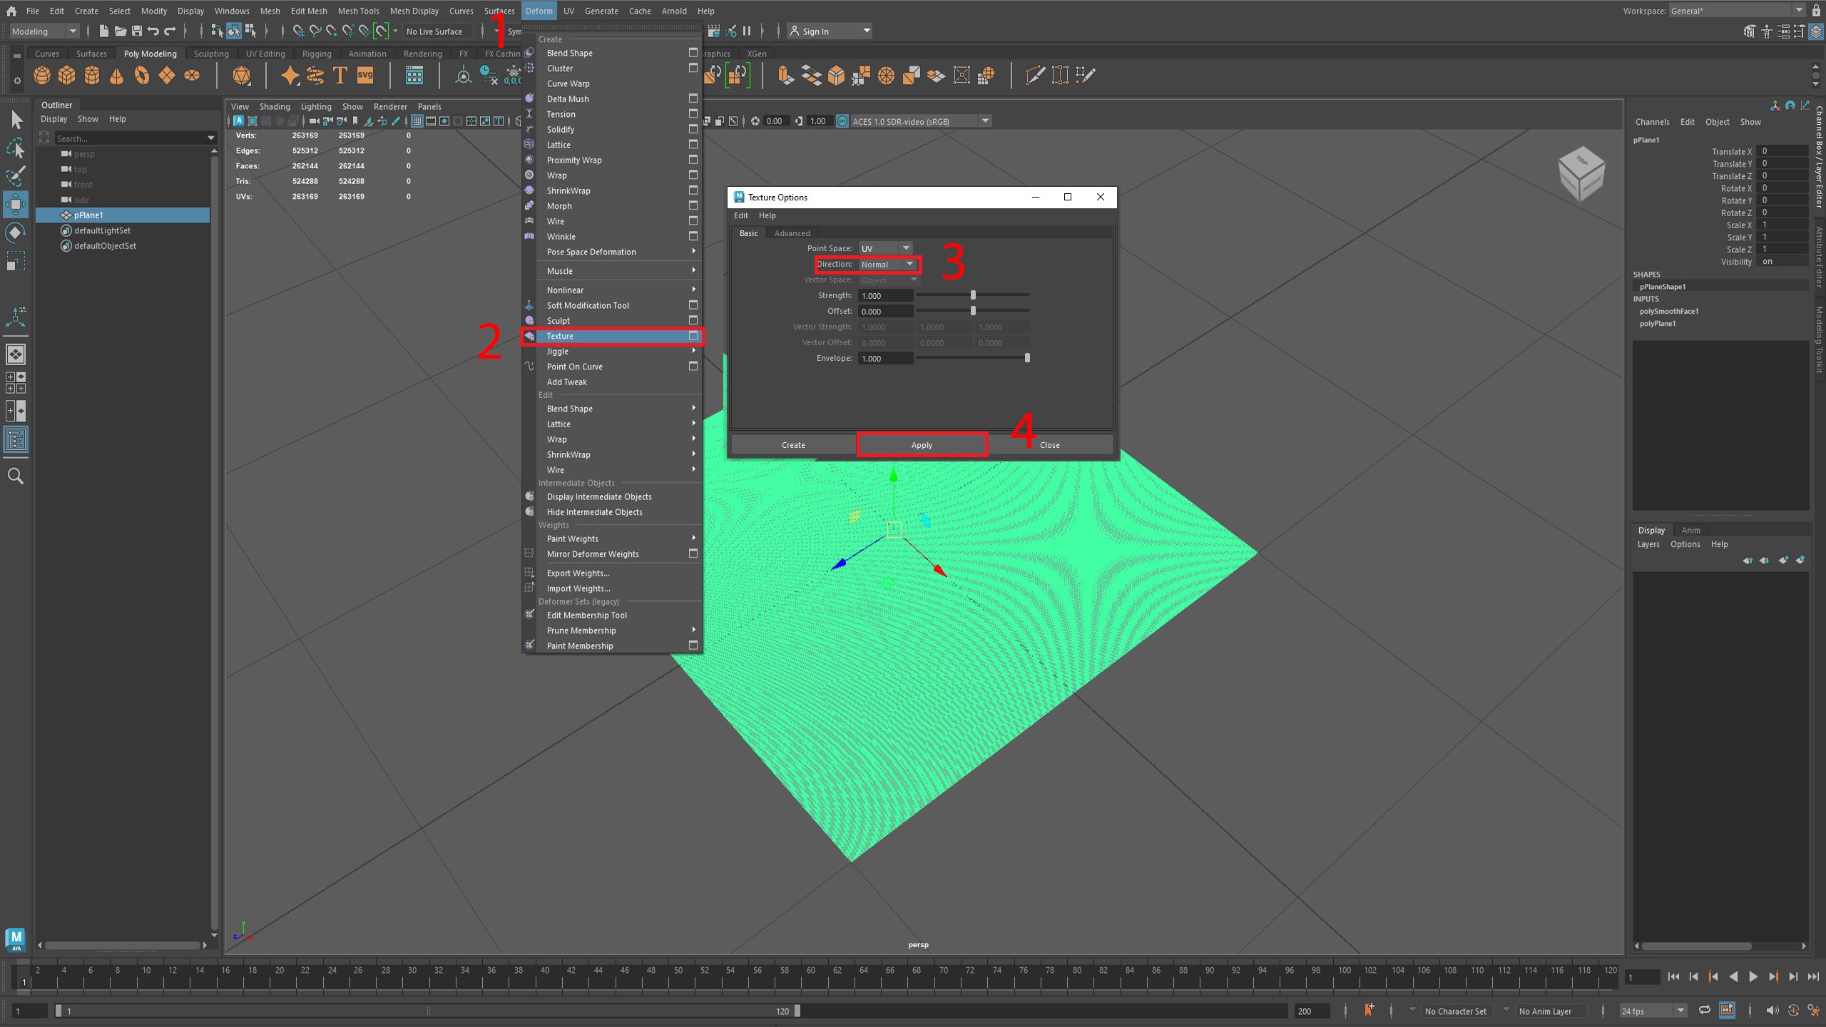Click the Apply button in Texture Options

[x=922, y=445]
